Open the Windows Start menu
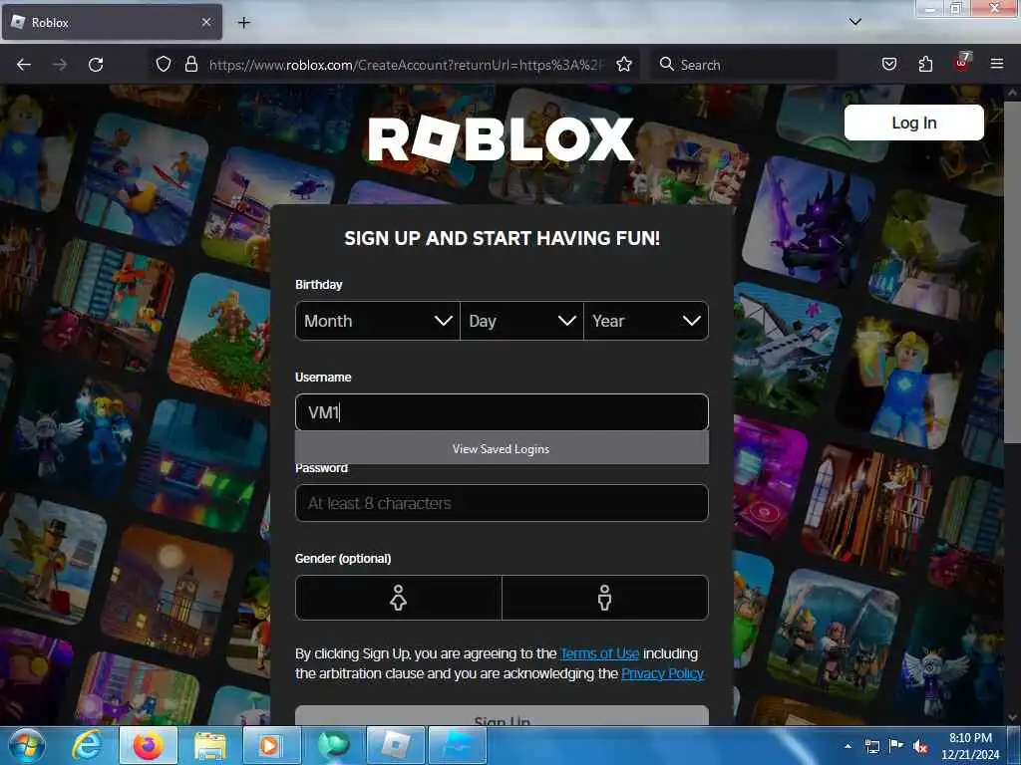The height and width of the screenshot is (765, 1021). [x=26, y=745]
